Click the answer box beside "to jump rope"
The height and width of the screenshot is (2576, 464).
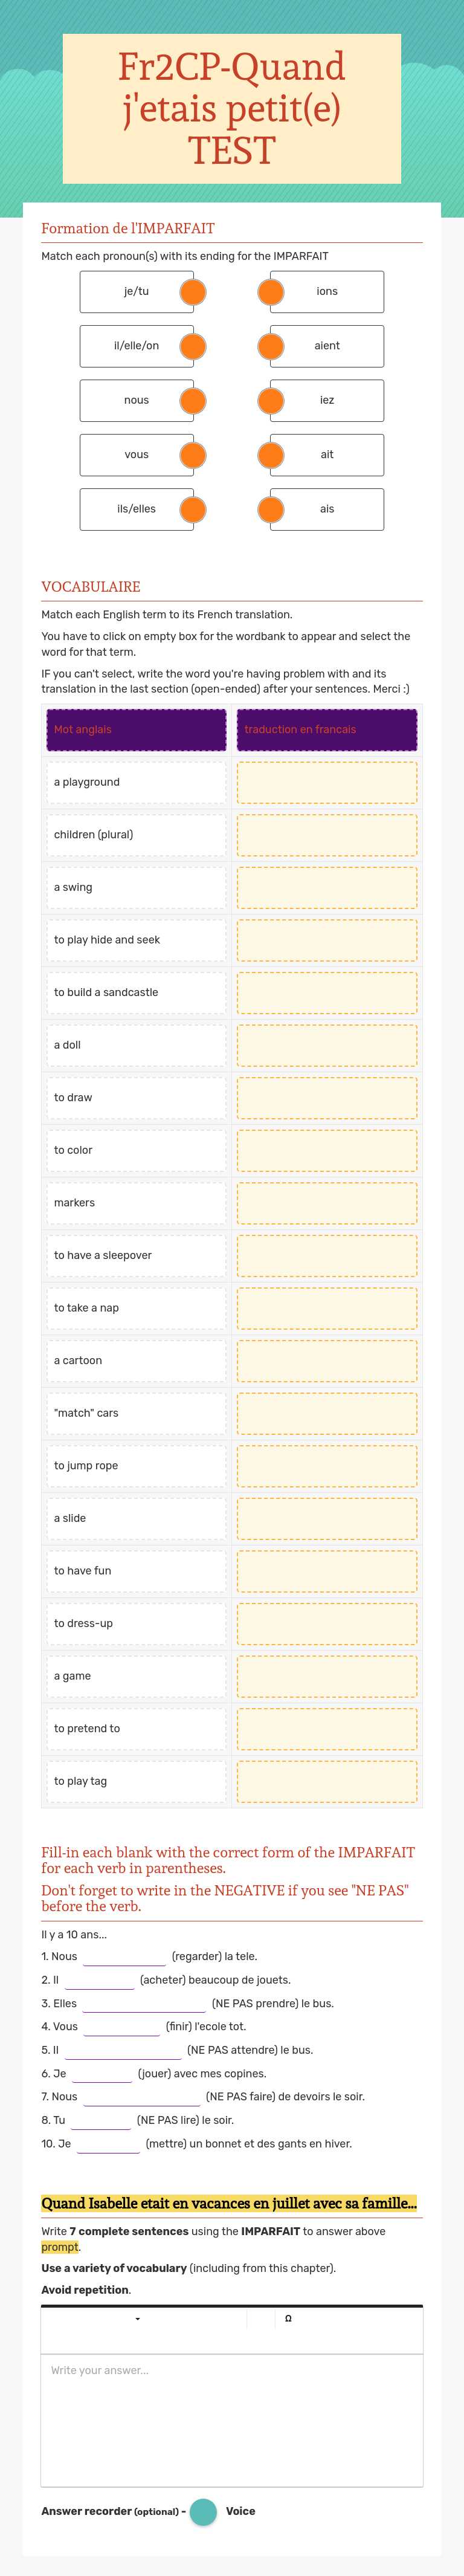(326, 1466)
